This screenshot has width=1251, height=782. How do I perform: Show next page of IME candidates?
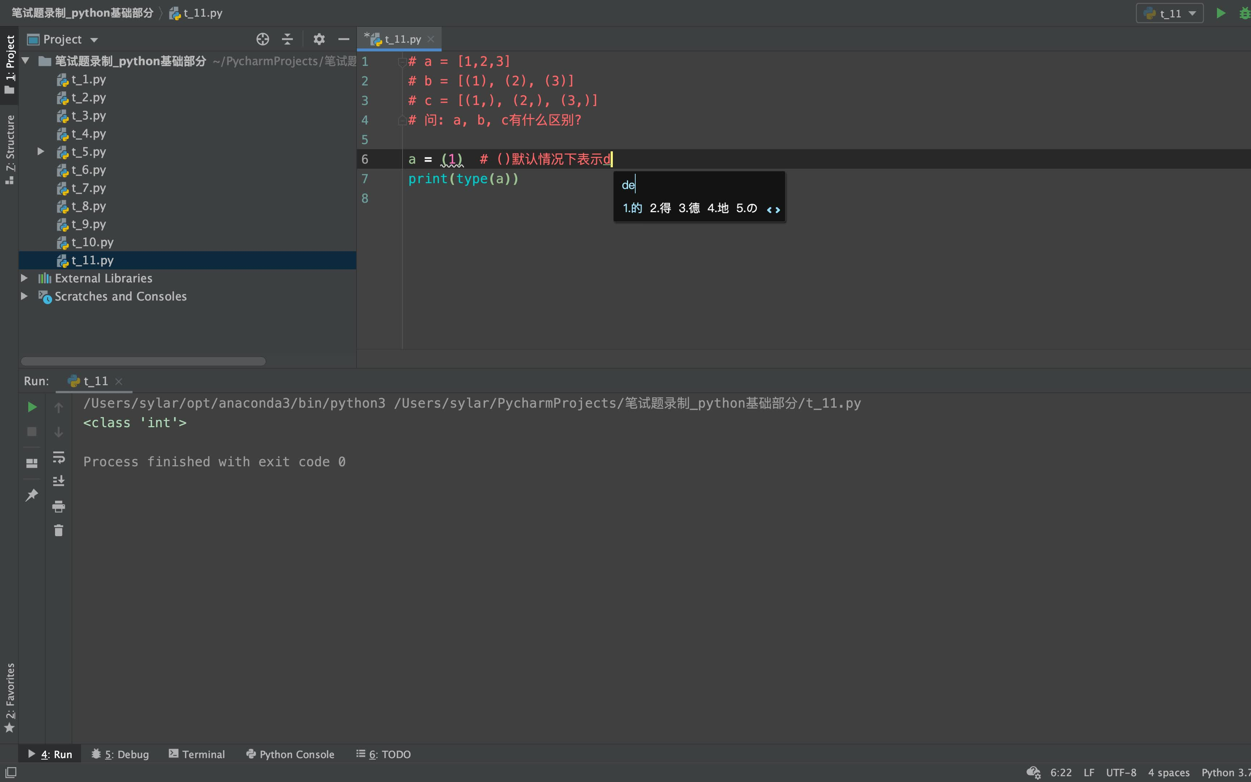pyautogui.click(x=778, y=210)
